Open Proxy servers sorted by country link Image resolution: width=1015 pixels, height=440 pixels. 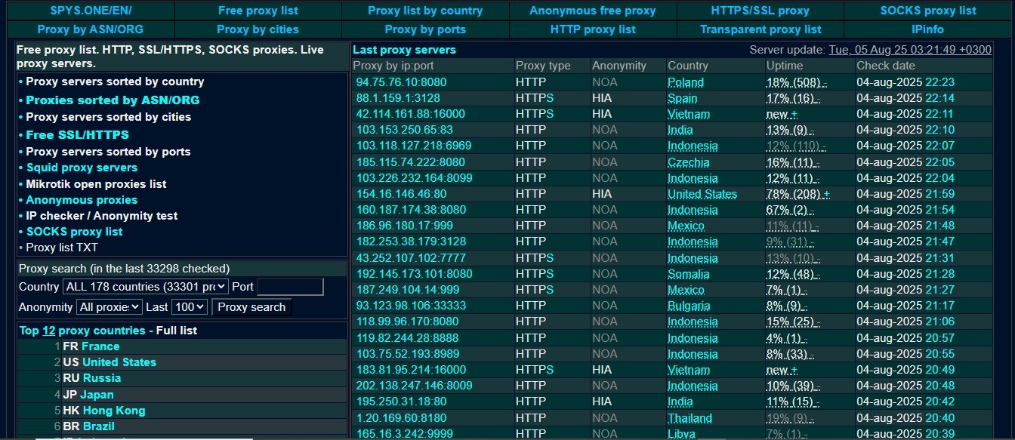click(115, 82)
